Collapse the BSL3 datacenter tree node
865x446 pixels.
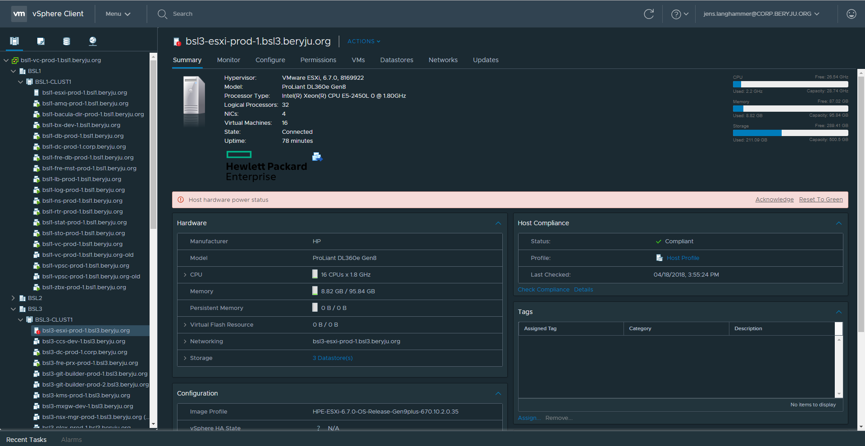click(13, 309)
